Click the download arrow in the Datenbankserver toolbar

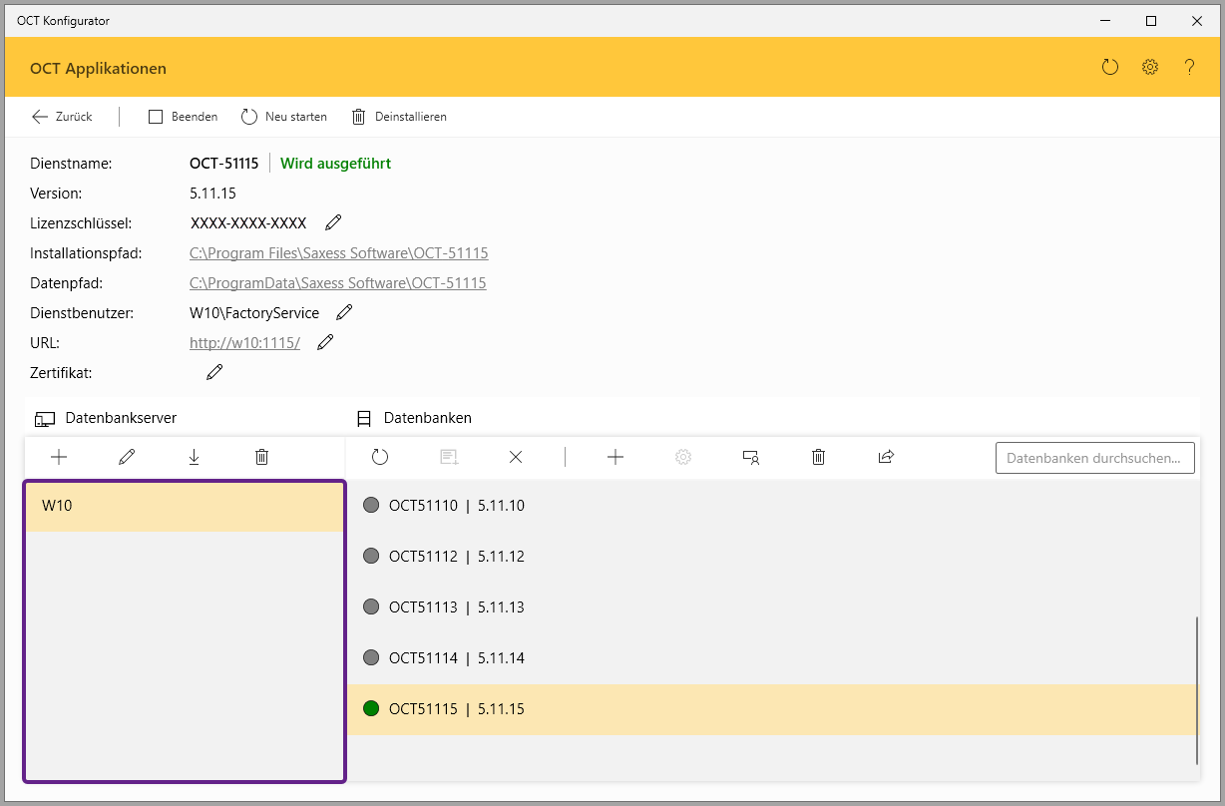pyautogui.click(x=194, y=457)
